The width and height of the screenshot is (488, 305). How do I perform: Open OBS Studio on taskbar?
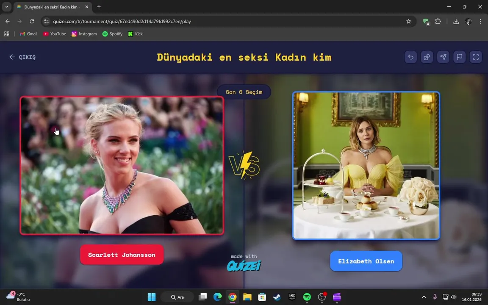pos(322,297)
